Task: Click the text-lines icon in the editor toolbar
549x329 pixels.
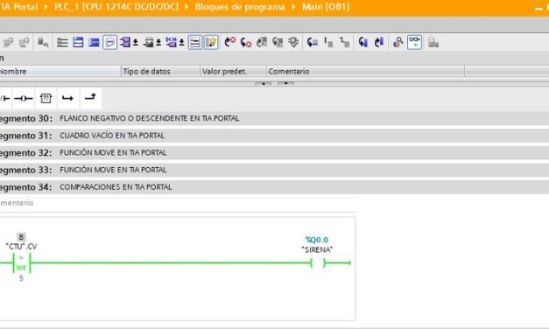Action: 62,42
